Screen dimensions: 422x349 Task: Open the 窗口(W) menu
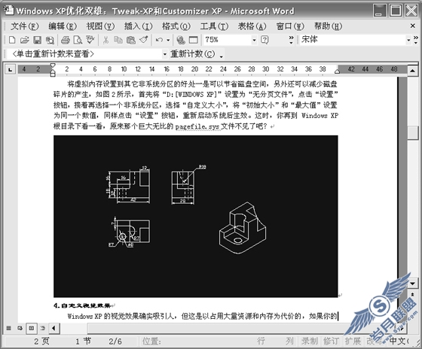click(290, 26)
